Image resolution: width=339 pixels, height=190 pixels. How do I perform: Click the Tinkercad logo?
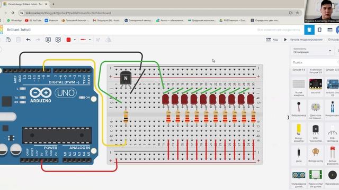(x=1, y=30)
